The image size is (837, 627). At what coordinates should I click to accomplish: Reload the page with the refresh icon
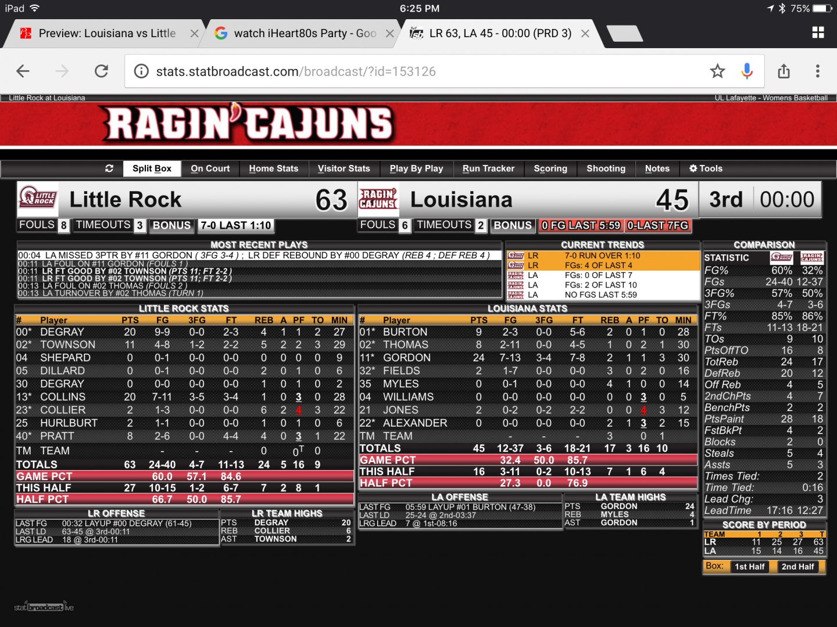[102, 71]
